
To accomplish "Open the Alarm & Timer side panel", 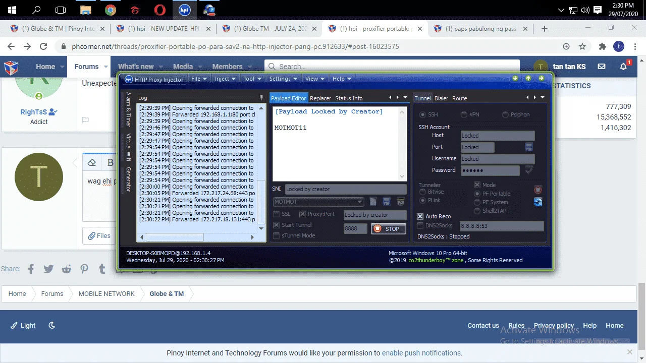I will (129, 109).
